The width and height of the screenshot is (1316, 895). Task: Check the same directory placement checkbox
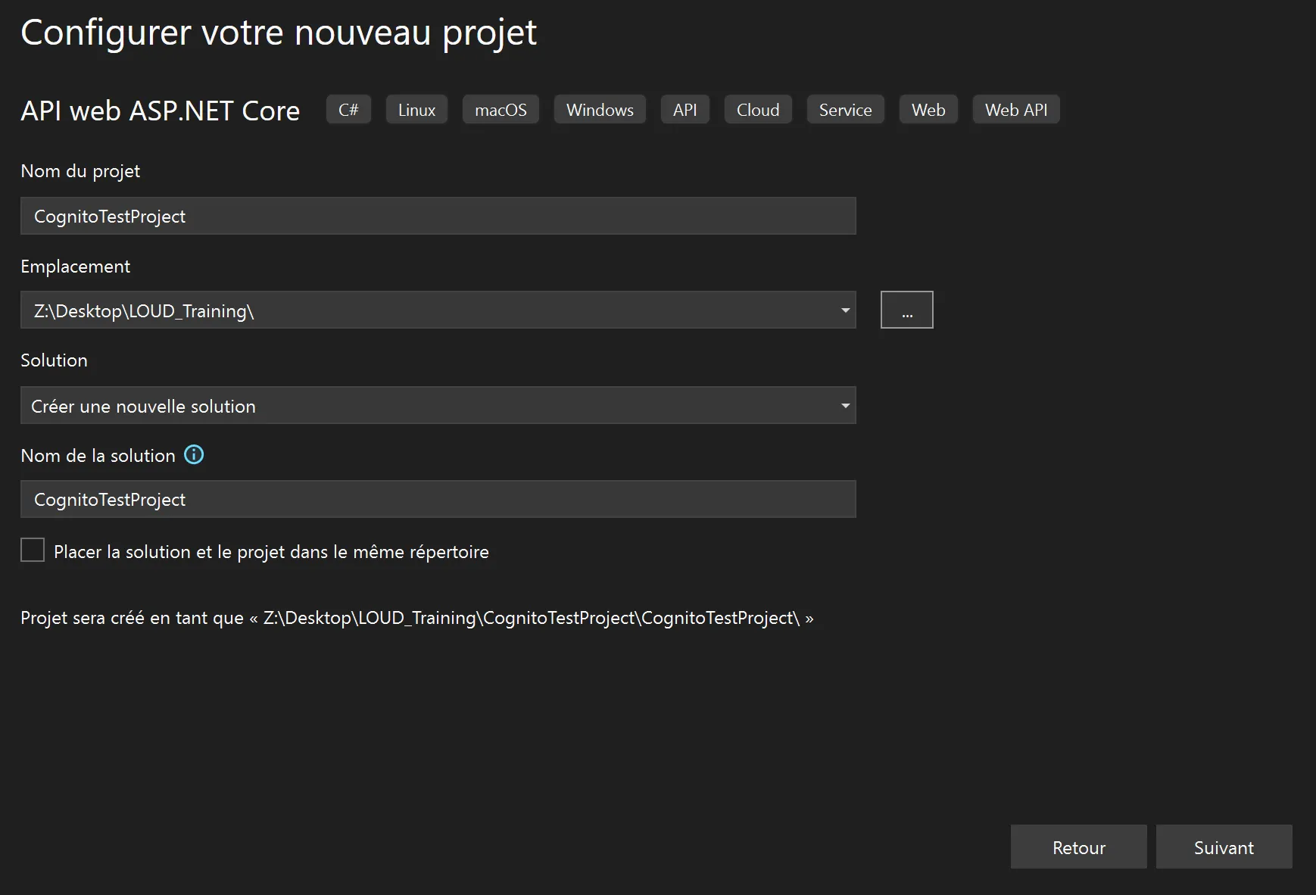[33, 550]
